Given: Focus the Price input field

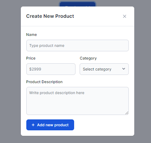Looking at the screenshot, I should (x=51, y=69).
